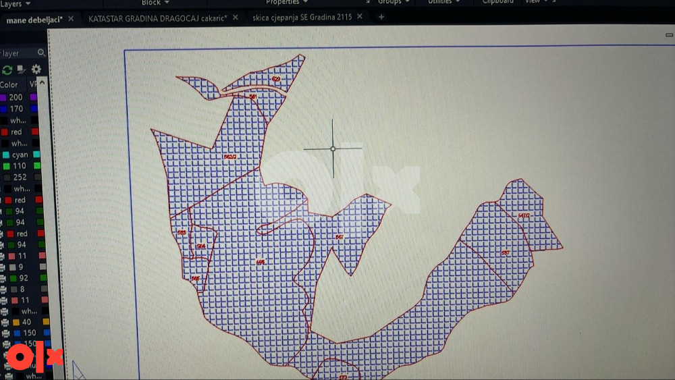Switch to mane debeljaci* drawing tab
This screenshot has height=380, width=675.
[x=34, y=20]
